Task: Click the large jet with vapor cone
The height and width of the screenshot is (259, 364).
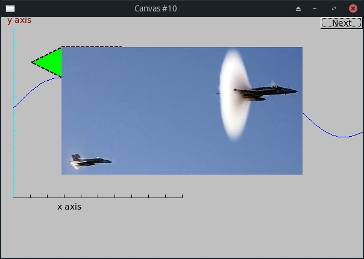Action: point(266,92)
